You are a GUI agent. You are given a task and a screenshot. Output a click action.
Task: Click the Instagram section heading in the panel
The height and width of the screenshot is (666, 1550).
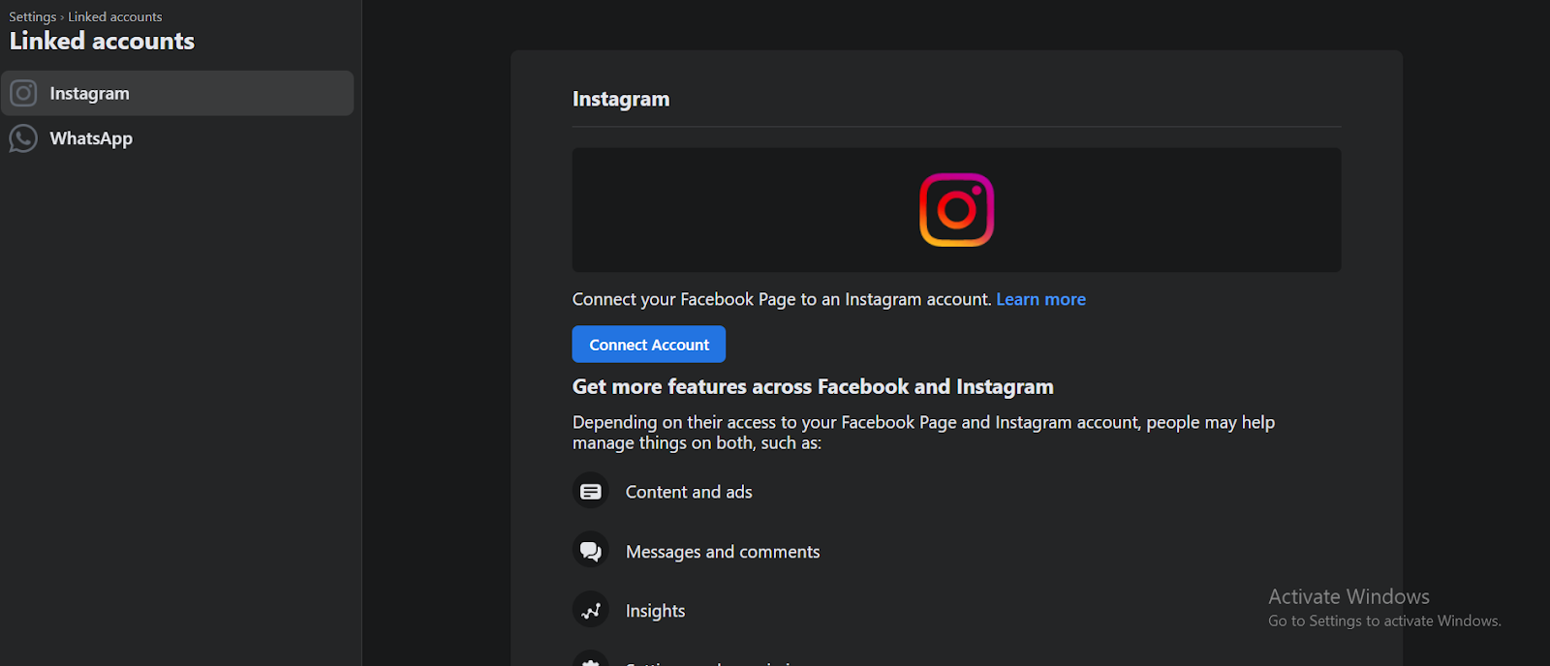[621, 99]
